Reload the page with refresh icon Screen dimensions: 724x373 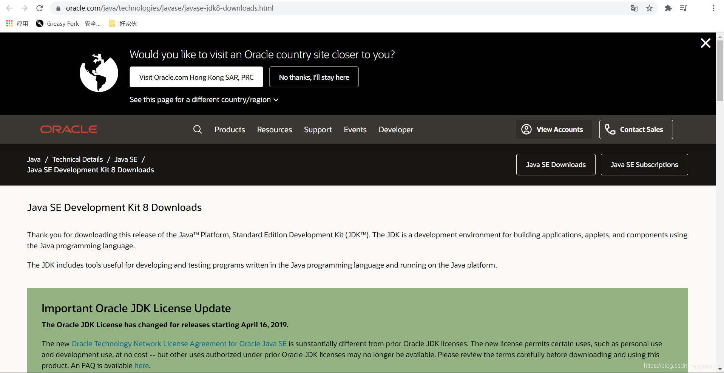point(40,8)
